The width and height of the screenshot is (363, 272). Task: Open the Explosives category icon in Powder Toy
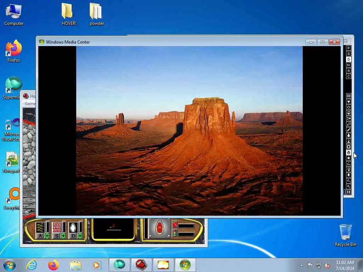click(349, 124)
